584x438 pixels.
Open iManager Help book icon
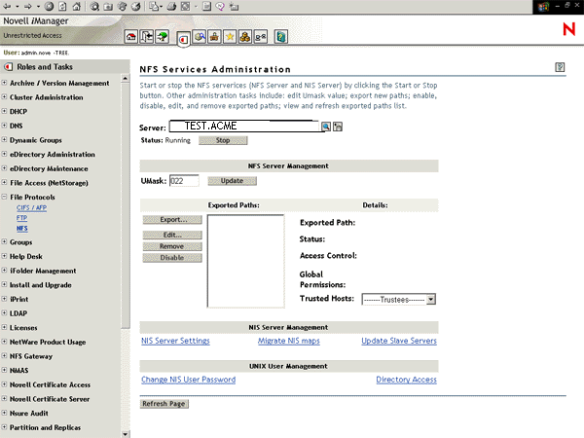click(x=281, y=37)
